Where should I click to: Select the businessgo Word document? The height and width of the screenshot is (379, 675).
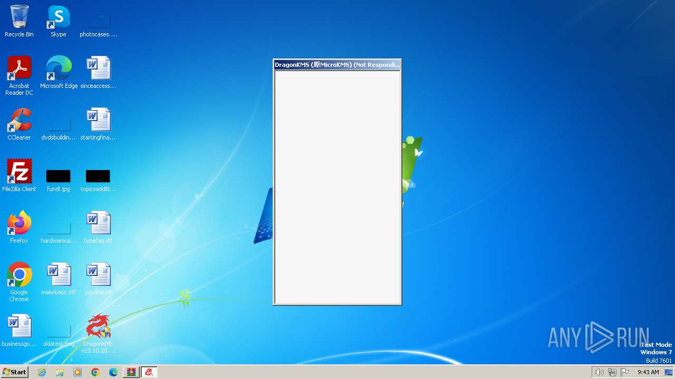tap(19, 331)
